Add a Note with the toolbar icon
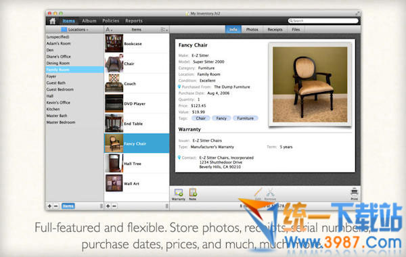The width and height of the screenshot is (406, 257). [x=193, y=194]
